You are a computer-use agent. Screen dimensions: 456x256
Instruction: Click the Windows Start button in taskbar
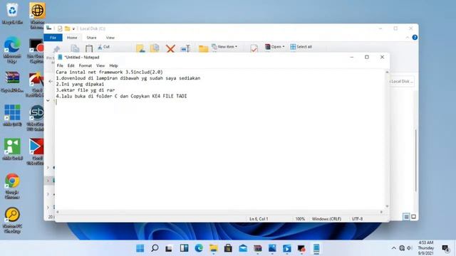click(140, 248)
